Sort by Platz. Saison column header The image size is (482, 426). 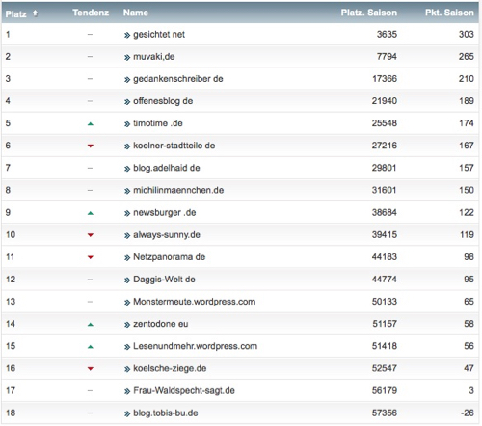369,13
